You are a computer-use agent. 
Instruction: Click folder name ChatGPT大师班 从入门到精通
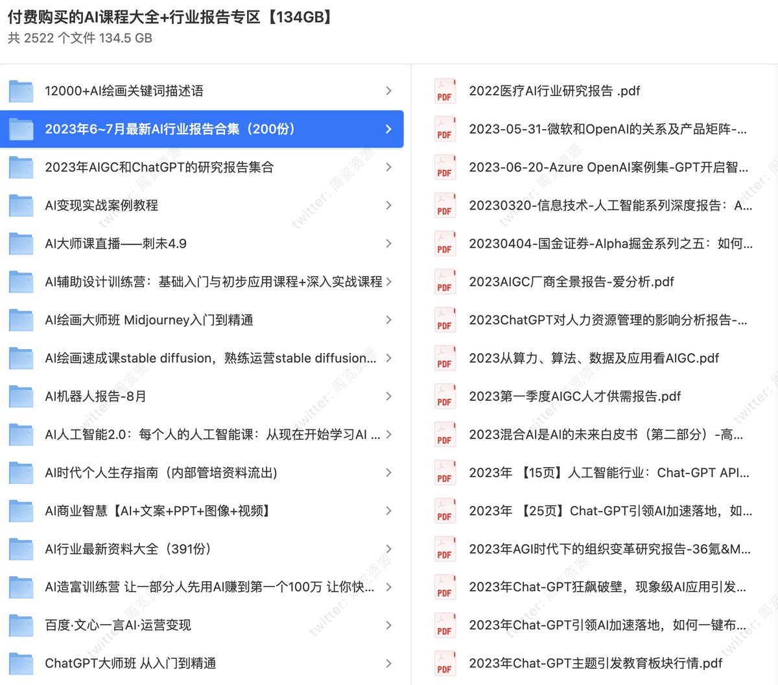130,664
